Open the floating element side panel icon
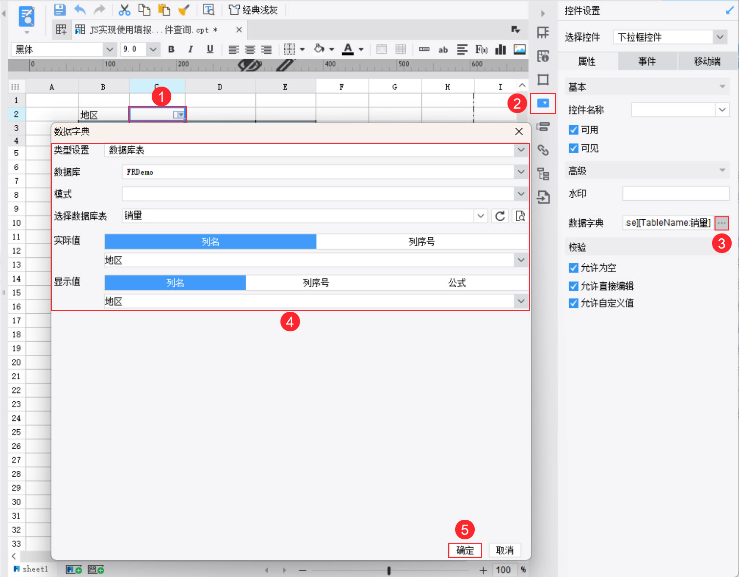Screen dimensions: 739x577 tap(543, 80)
